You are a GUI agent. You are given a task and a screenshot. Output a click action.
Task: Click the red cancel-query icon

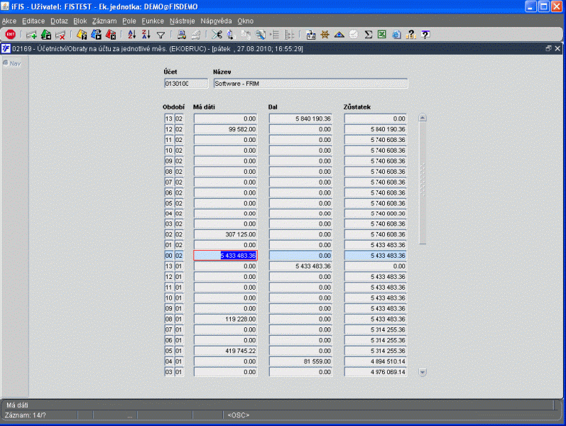click(111, 35)
